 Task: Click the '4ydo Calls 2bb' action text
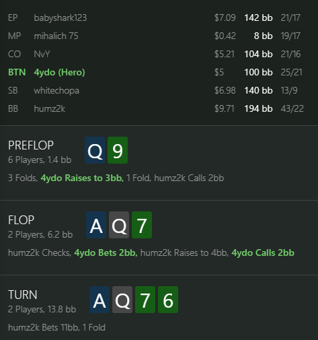263,252
